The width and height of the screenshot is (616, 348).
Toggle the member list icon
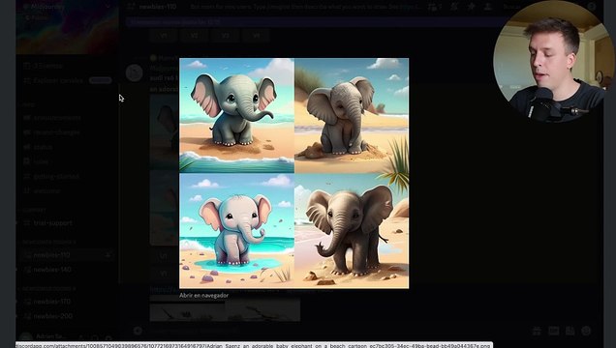point(488,7)
